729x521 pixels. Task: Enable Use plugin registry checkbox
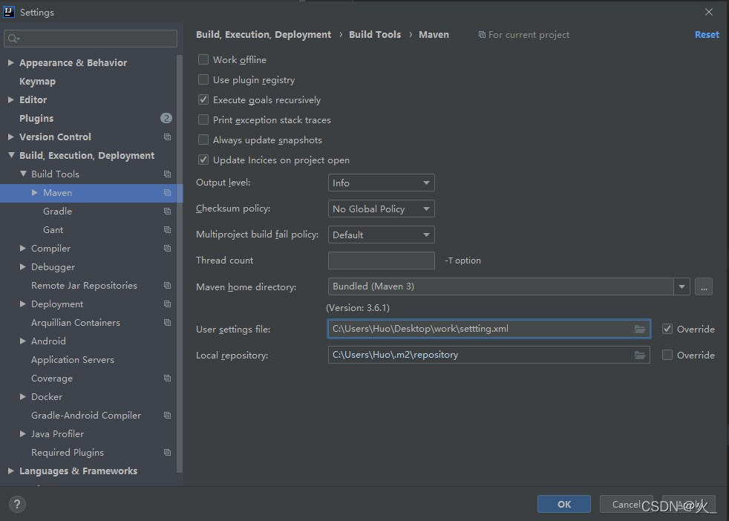[203, 79]
